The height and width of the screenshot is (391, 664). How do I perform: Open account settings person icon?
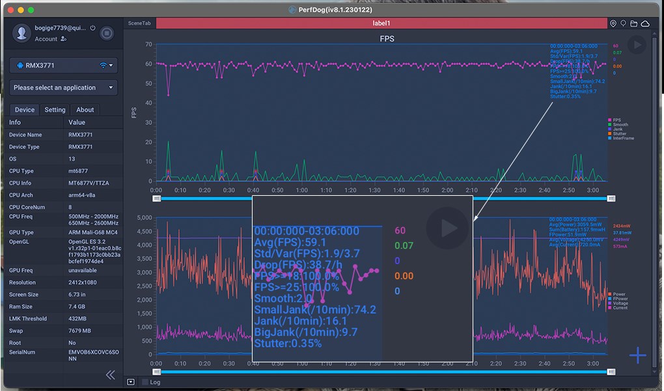pos(64,39)
